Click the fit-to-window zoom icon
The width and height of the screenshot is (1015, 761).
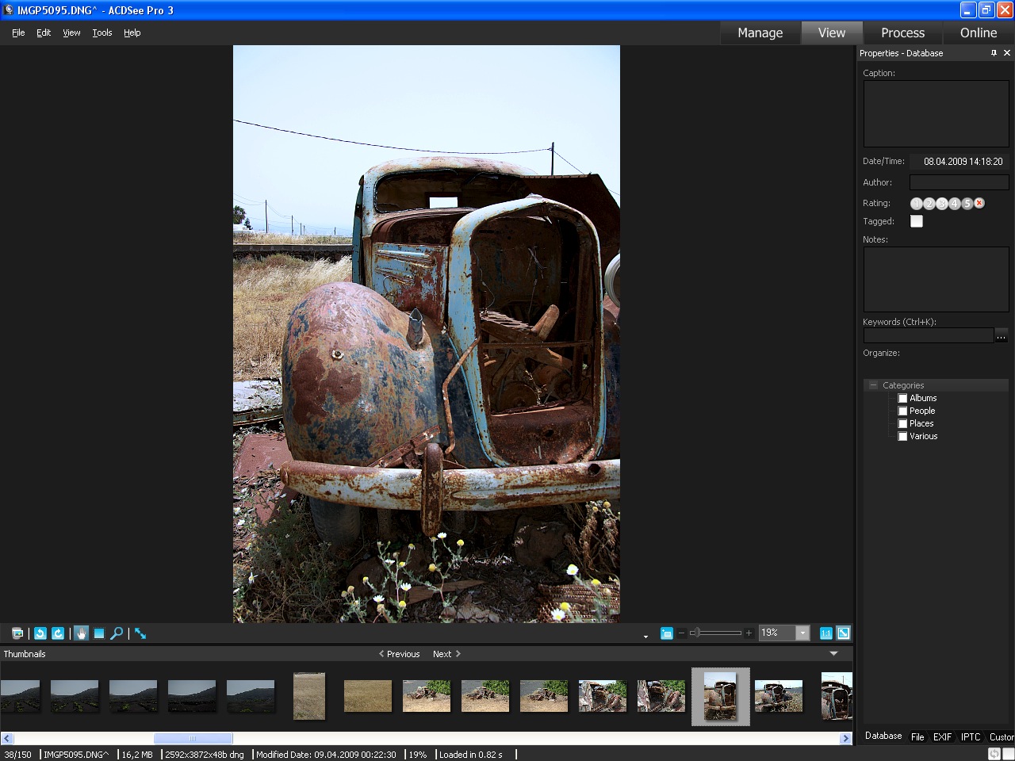[842, 633]
